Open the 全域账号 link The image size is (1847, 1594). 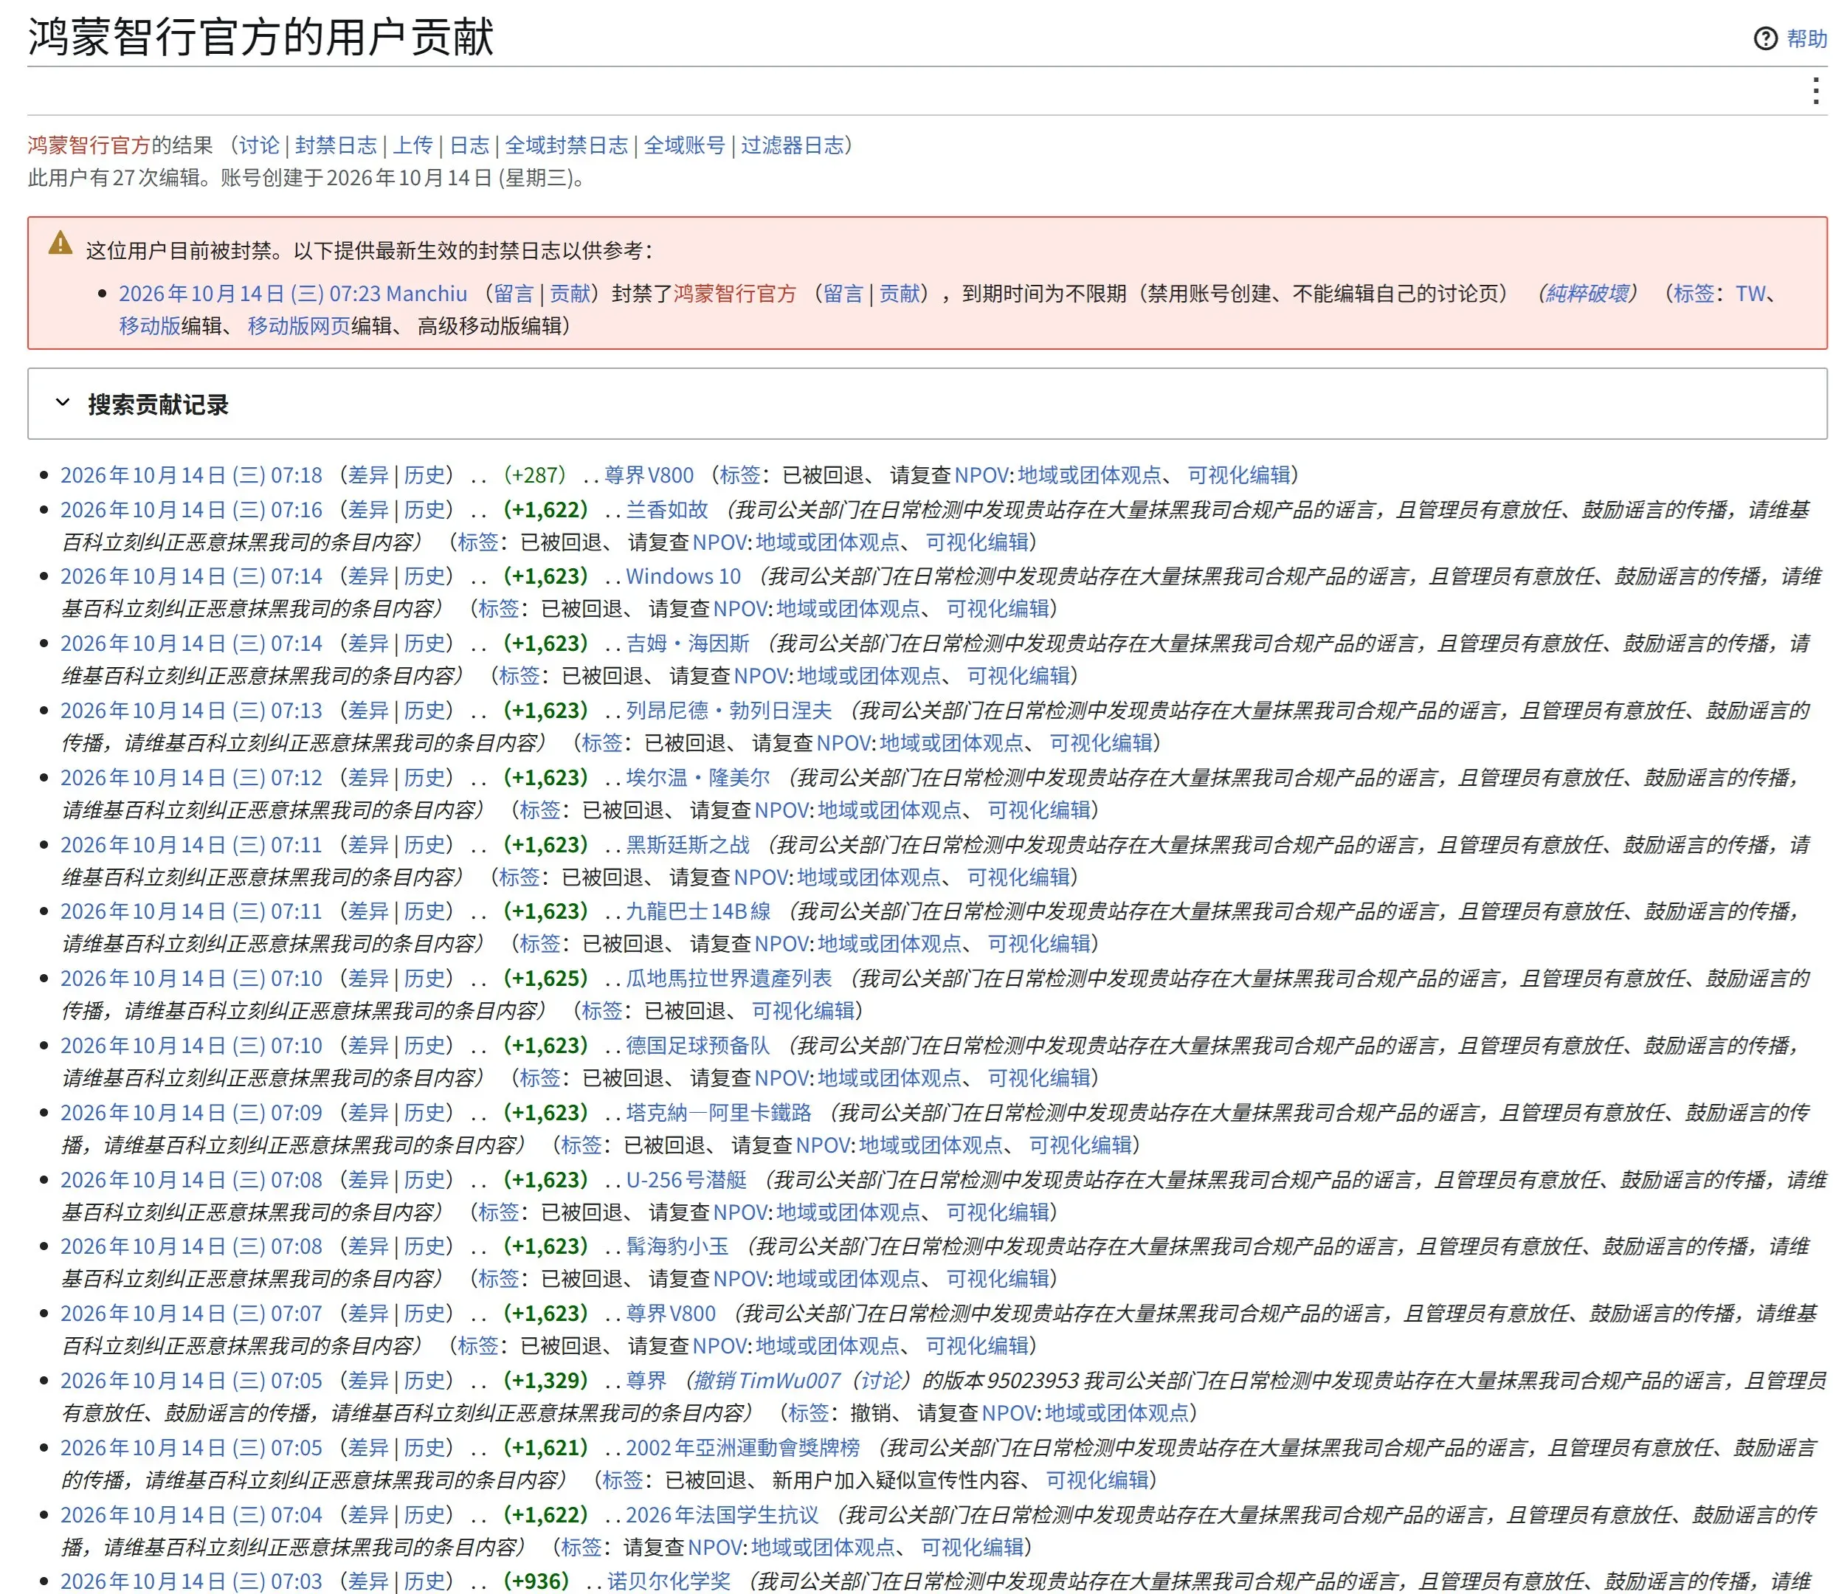(x=685, y=145)
